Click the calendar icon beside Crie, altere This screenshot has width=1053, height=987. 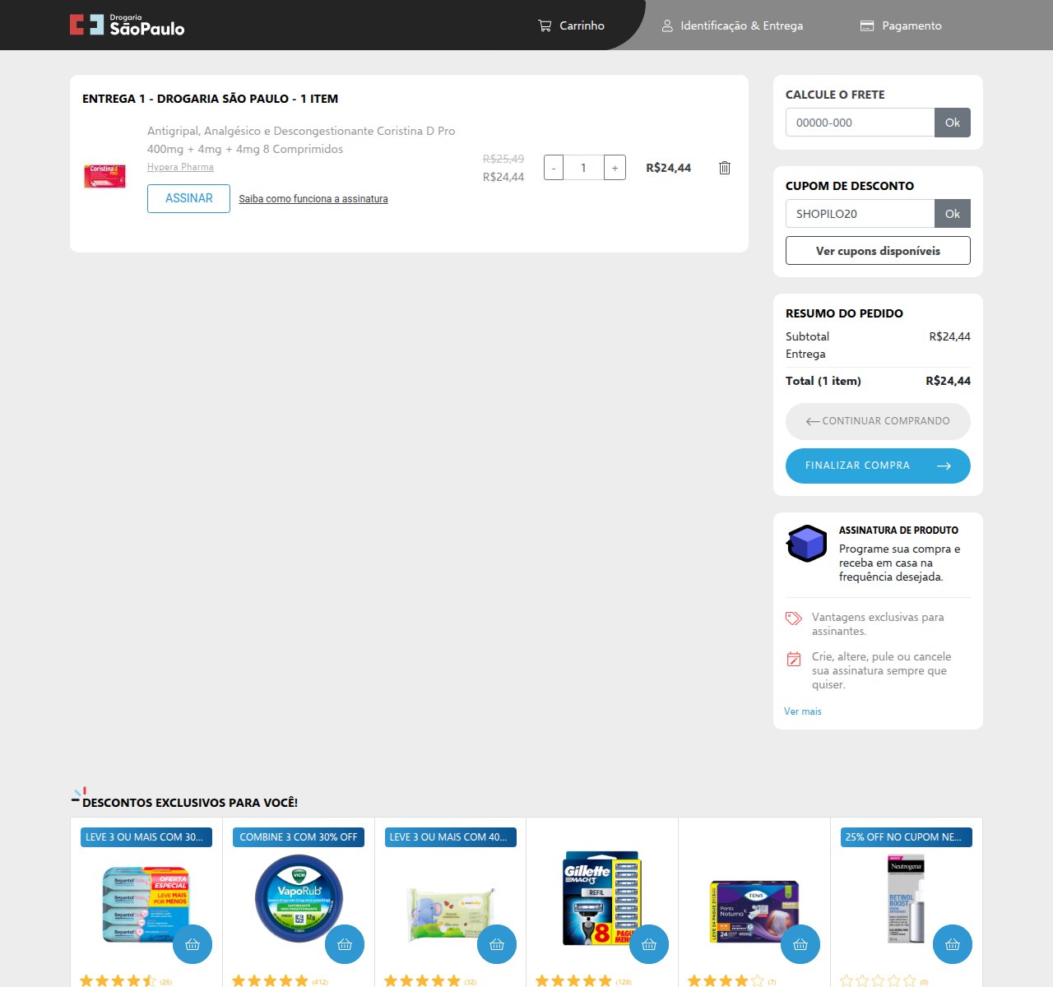coord(794,659)
